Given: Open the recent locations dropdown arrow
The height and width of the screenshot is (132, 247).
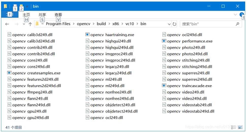Looking at the screenshot, I should [24, 24].
